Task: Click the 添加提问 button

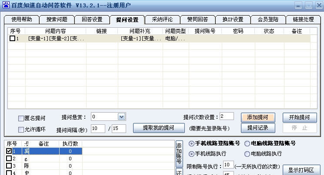Action: tap(258, 117)
